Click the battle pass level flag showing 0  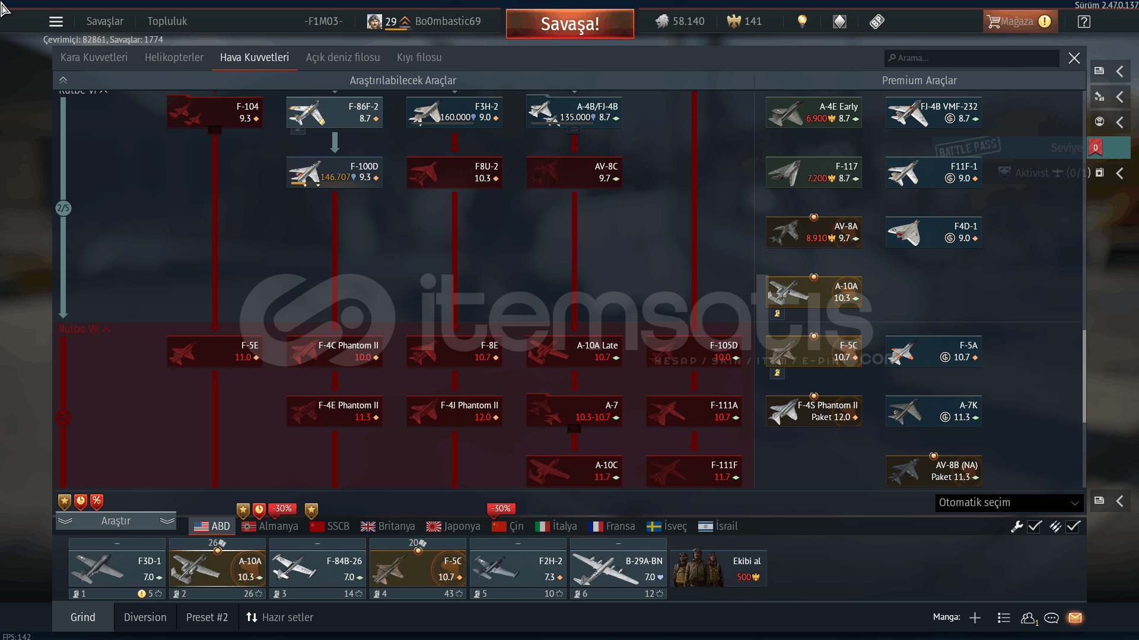[1095, 148]
